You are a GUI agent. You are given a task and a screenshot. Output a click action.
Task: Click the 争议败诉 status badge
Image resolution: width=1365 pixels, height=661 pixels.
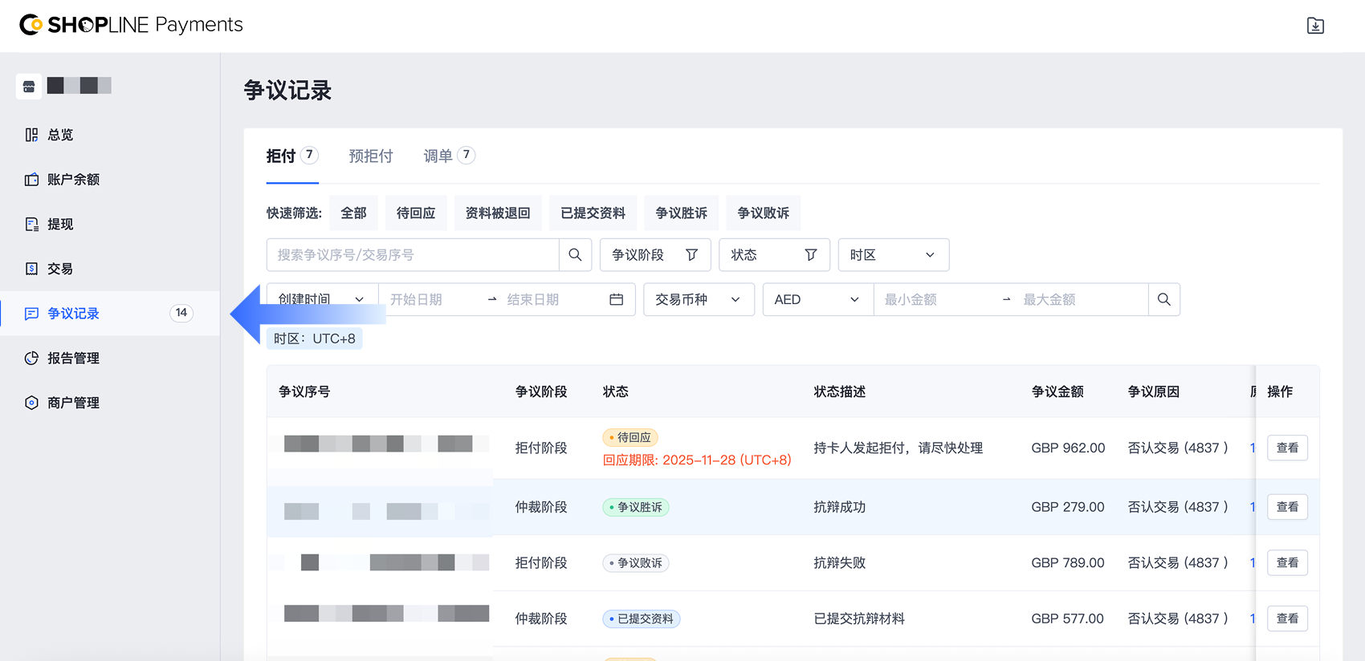[x=636, y=563]
